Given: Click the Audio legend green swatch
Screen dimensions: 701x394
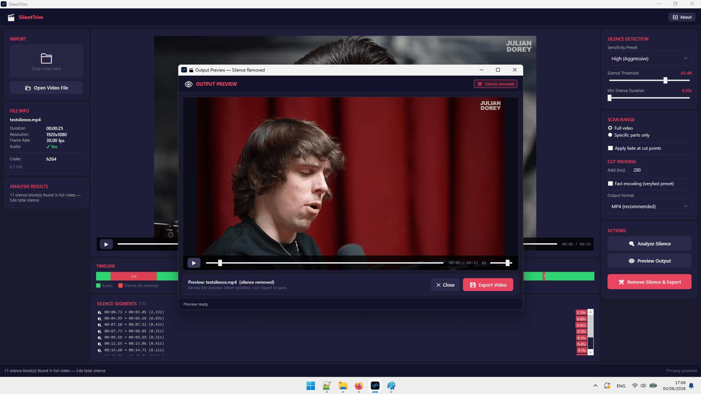Looking at the screenshot, I should click(x=98, y=286).
